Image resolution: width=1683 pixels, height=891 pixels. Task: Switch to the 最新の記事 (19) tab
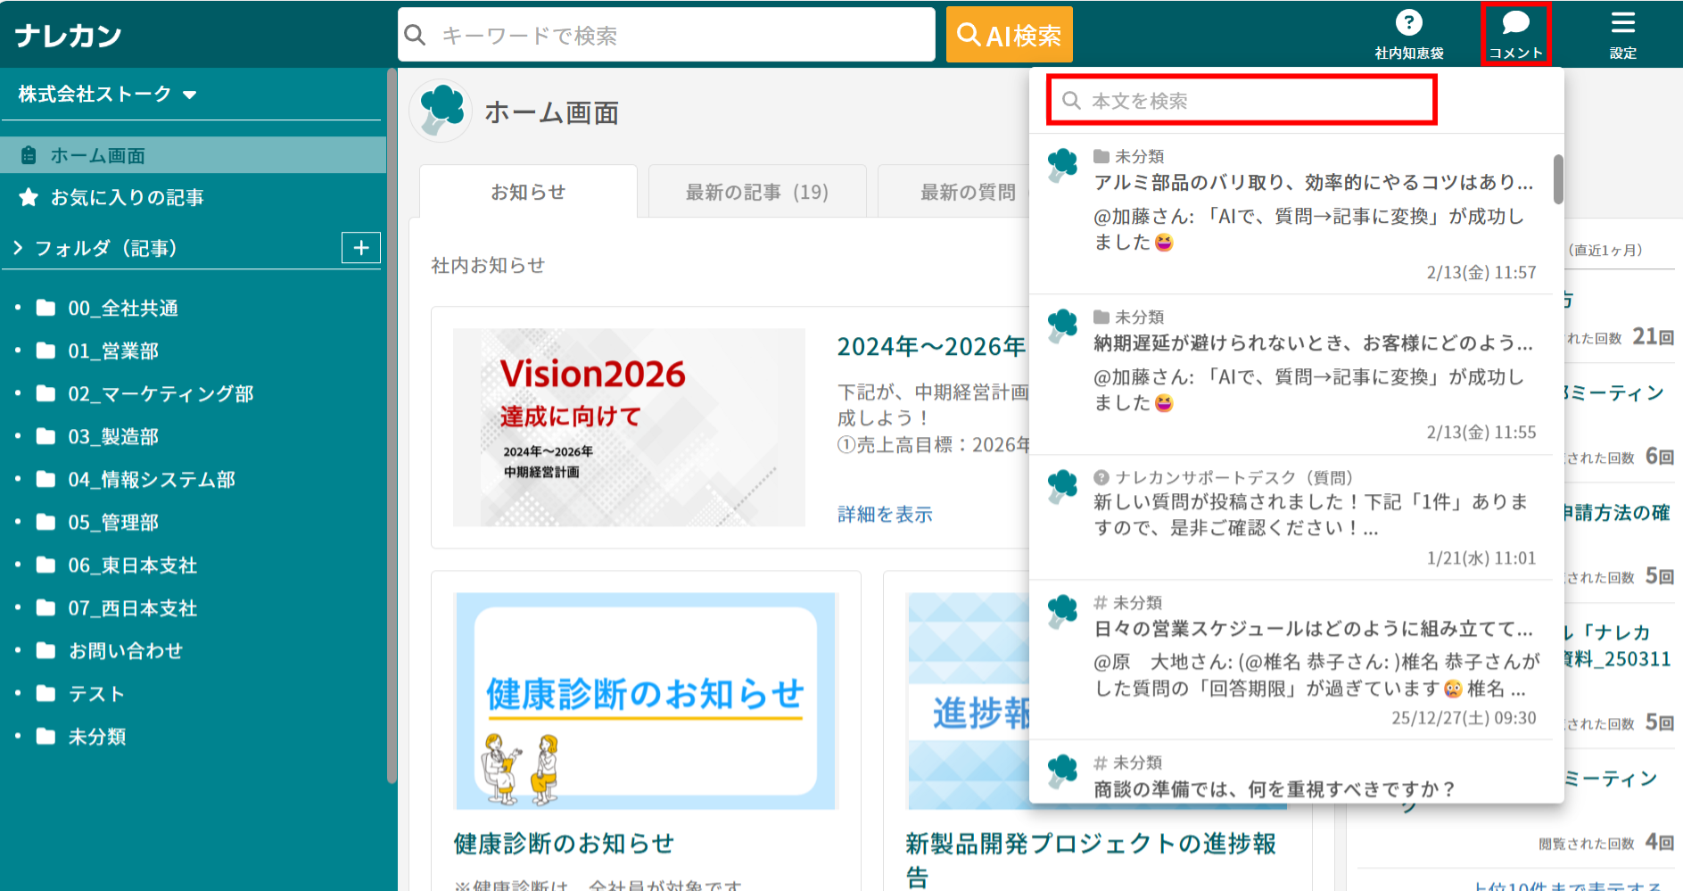pos(756,191)
